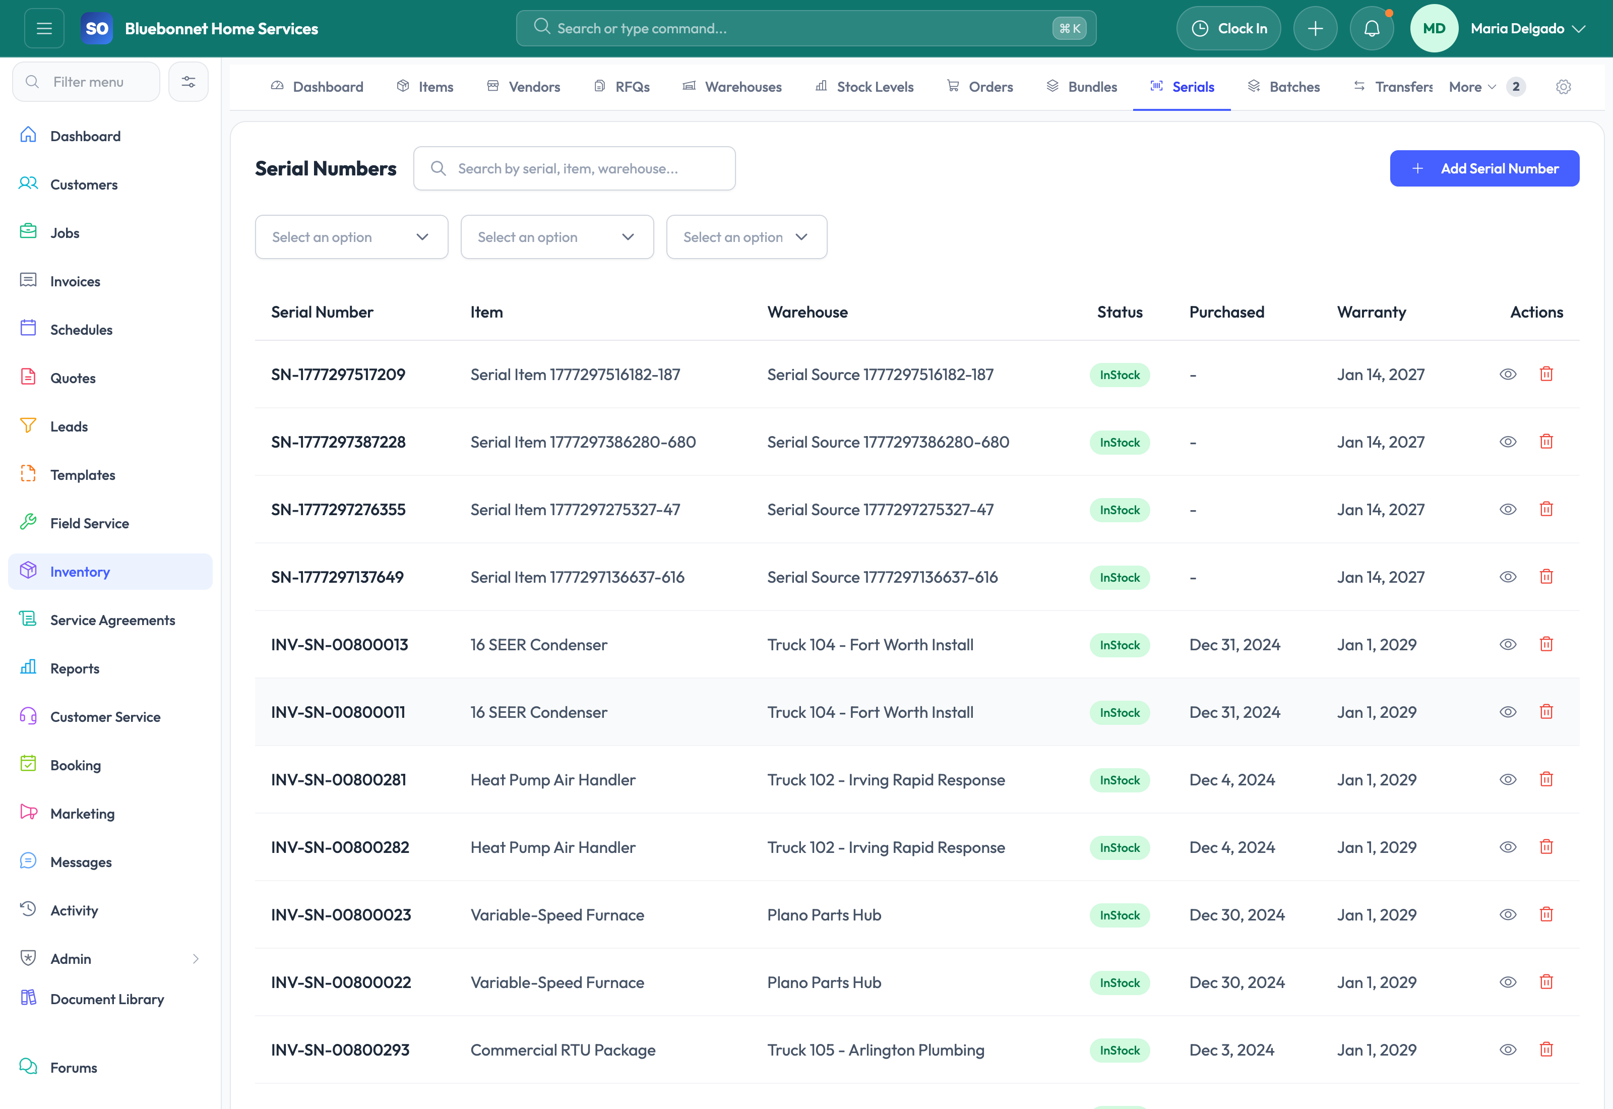Screen dimensions: 1613x1109
Task: Click Plano Parts Hub for INV-SN-00800022
Action: [824, 982]
